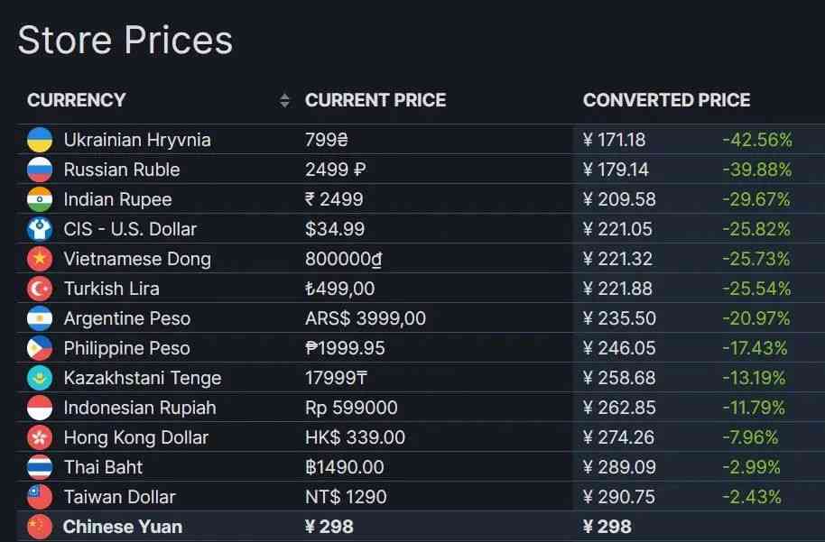Sort table by the Currency sort arrows
Image resolution: width=825 pixels, height=542 pixels.
(285, 100)
